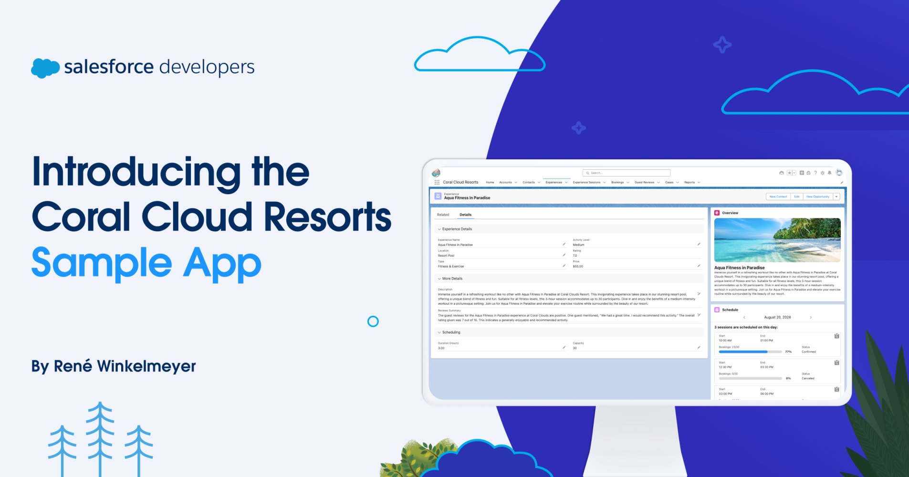Open the Experience Sessions navigation item
This screenshot has height=477, width=909.
pos(586,182)
